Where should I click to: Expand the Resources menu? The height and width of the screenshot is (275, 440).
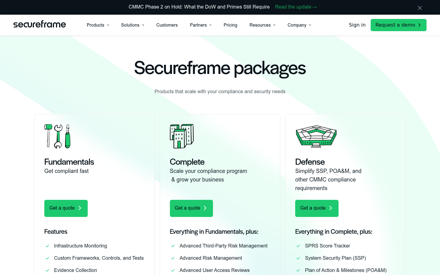(x=262, y=25)
